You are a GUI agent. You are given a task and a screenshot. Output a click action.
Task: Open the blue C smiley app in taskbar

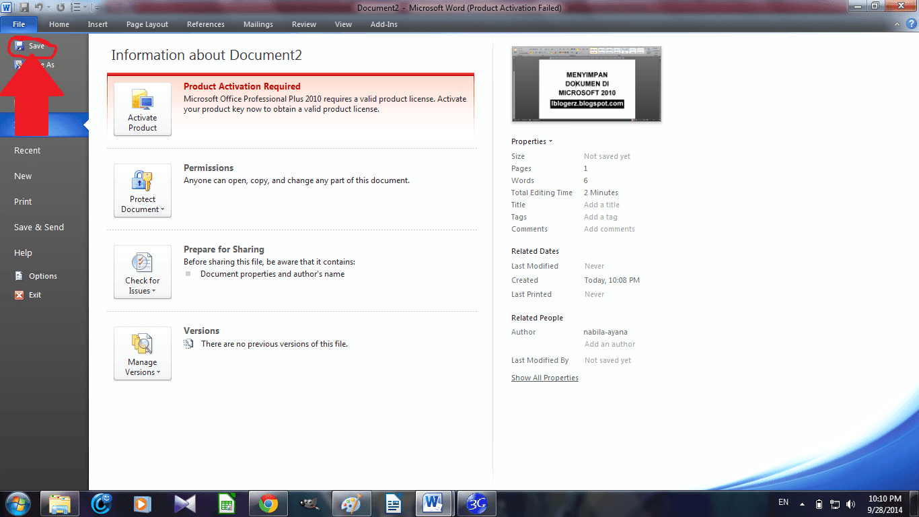(x=102, y=504)
